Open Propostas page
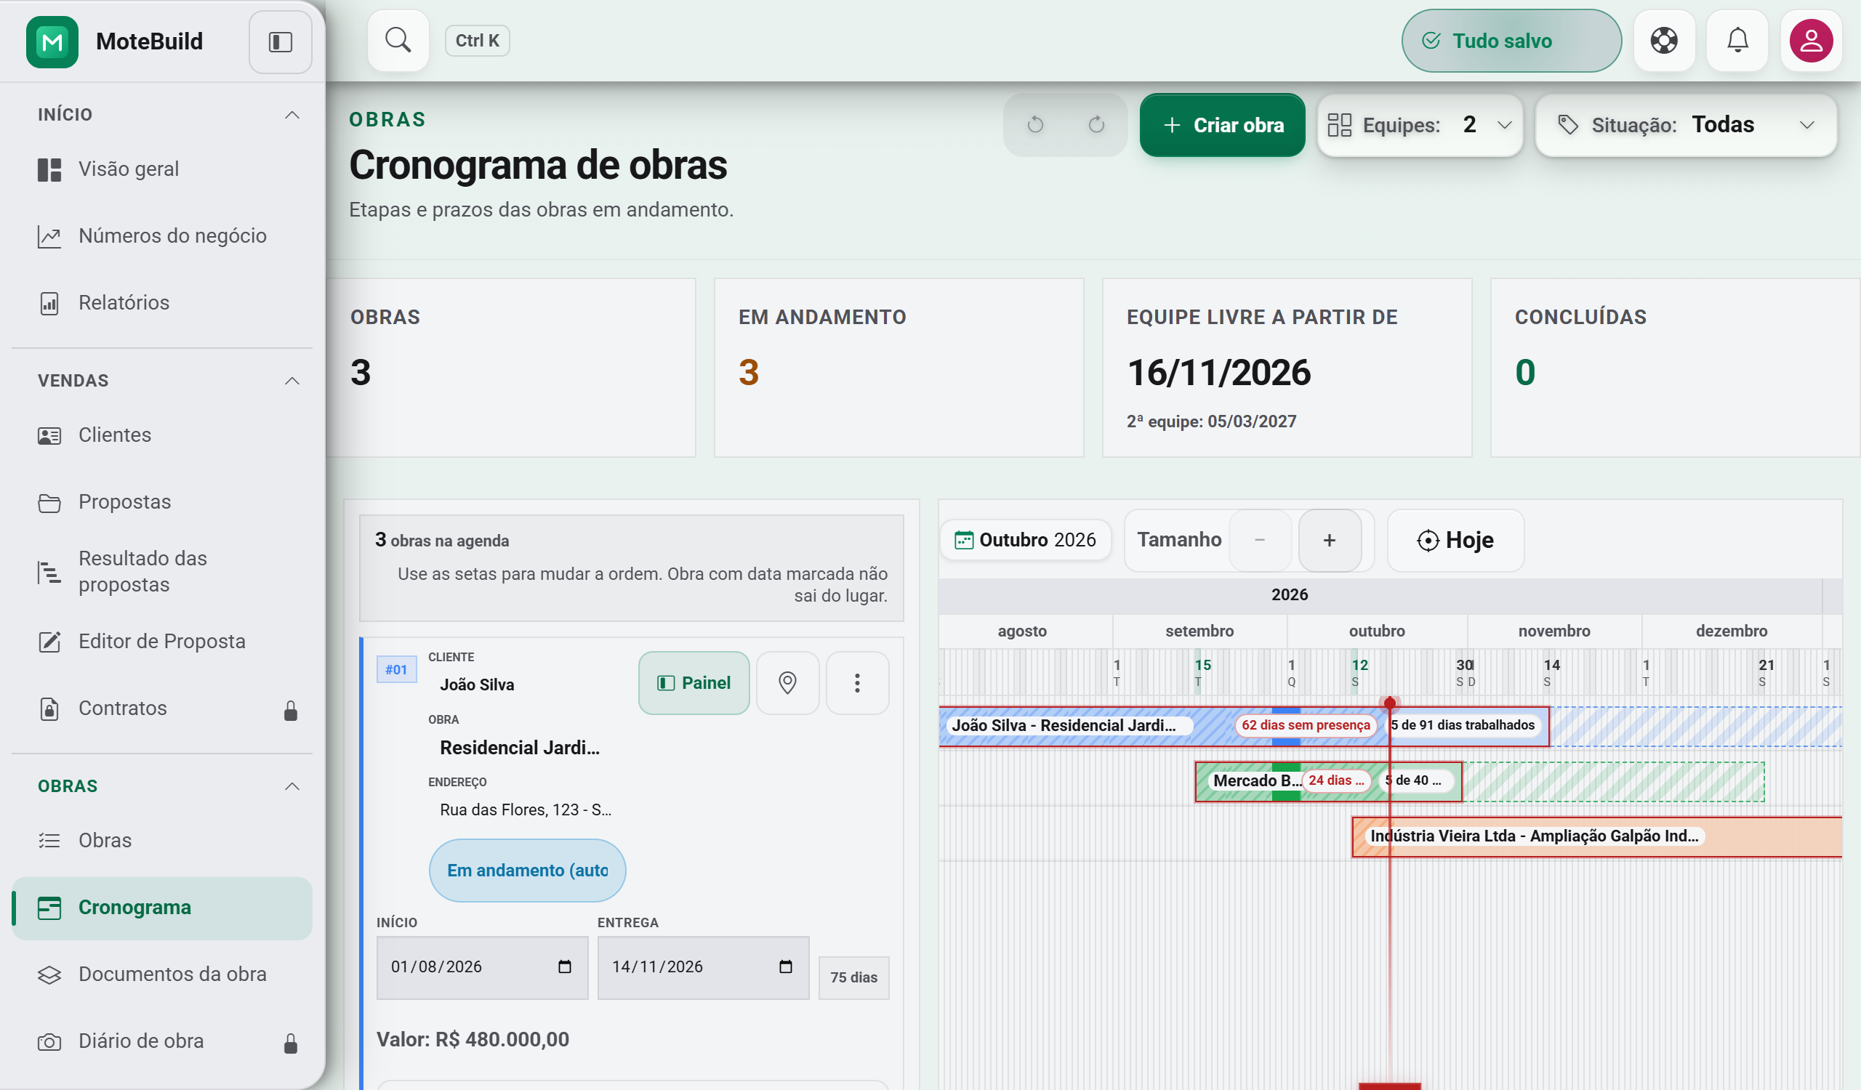The height and width of the screenshot is (1090, 1861). click(161, 502)
